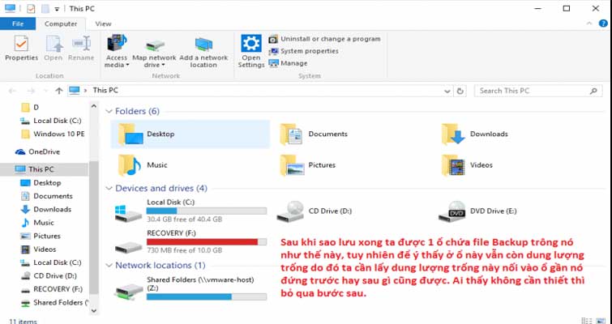The image size is (612, 324).
Task: Select the CD Drive (D:) in main pane
Action: coord(315,211)
